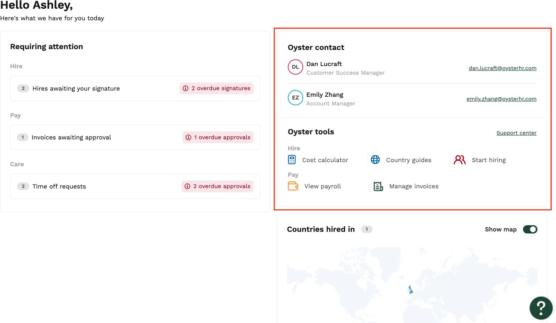556x323 pixels.
Task: Click the name Emily Zhang
Action: click(325, 95)
